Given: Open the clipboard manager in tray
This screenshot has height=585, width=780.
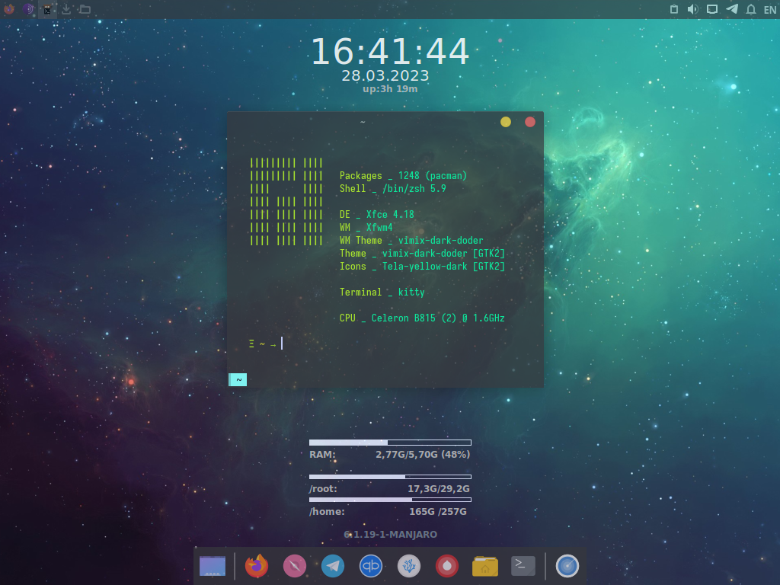Looking at the screenshot, I should (673, 9).
